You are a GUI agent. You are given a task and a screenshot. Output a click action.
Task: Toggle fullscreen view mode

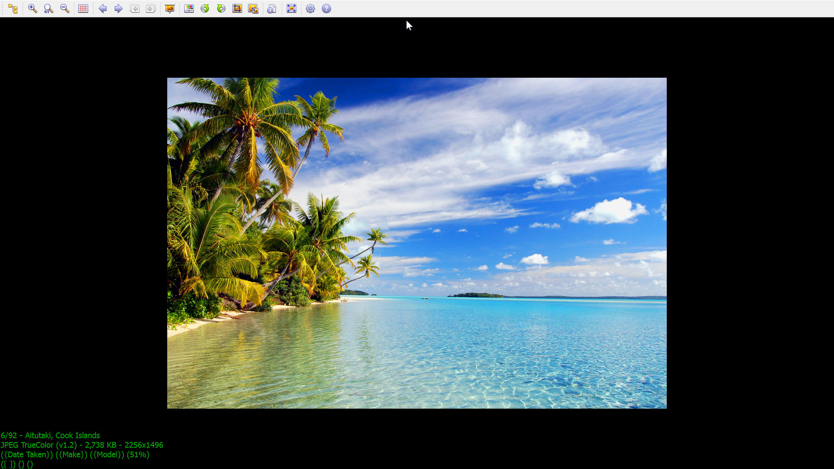pyautogui.click(x=291, y=9)
